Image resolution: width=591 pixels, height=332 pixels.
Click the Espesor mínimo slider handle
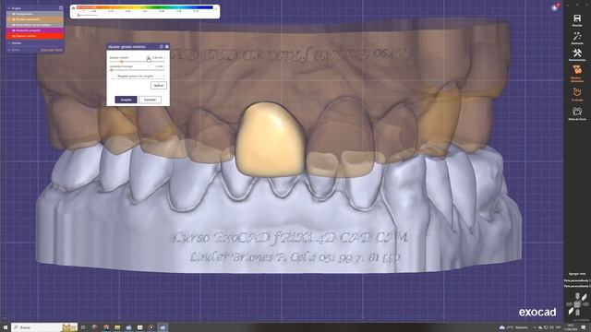(121, 62)
